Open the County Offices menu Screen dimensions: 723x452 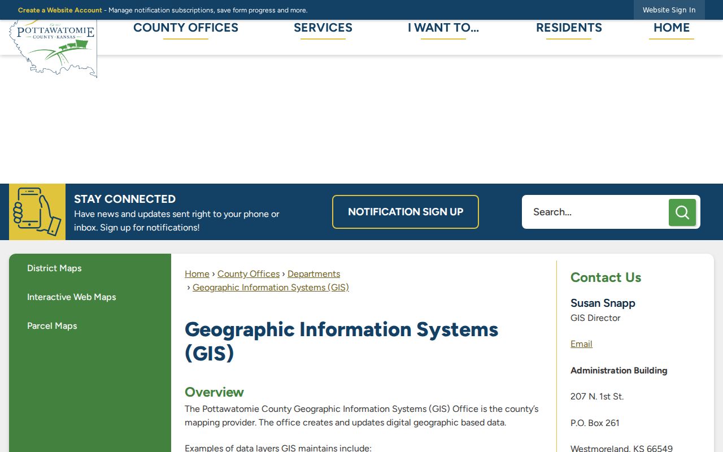pyautogui.click(x=186, y=28)
